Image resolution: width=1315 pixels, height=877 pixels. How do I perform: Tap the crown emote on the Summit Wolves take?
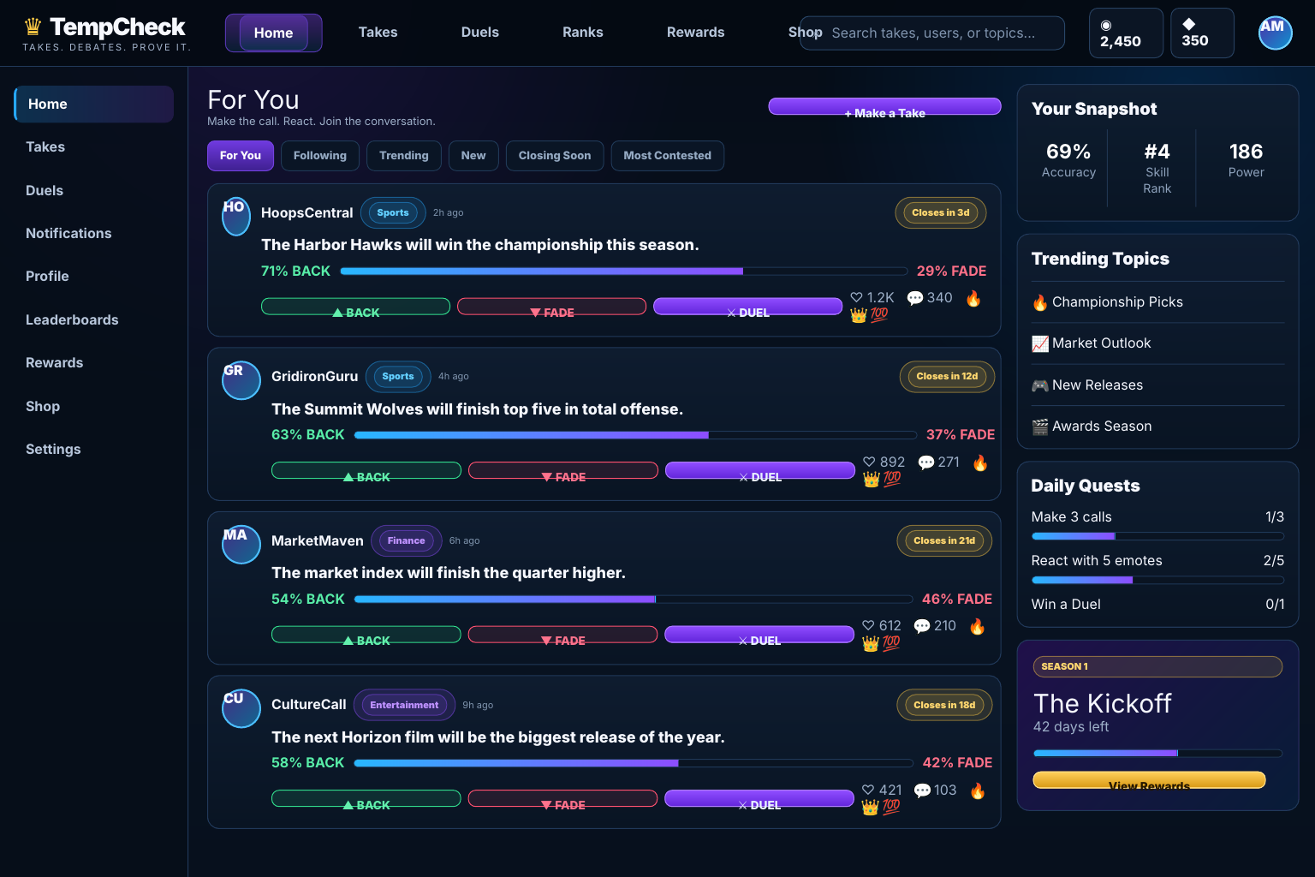872,479
